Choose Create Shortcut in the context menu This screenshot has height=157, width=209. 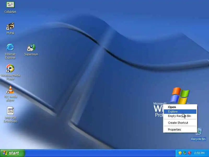[180, 123]
